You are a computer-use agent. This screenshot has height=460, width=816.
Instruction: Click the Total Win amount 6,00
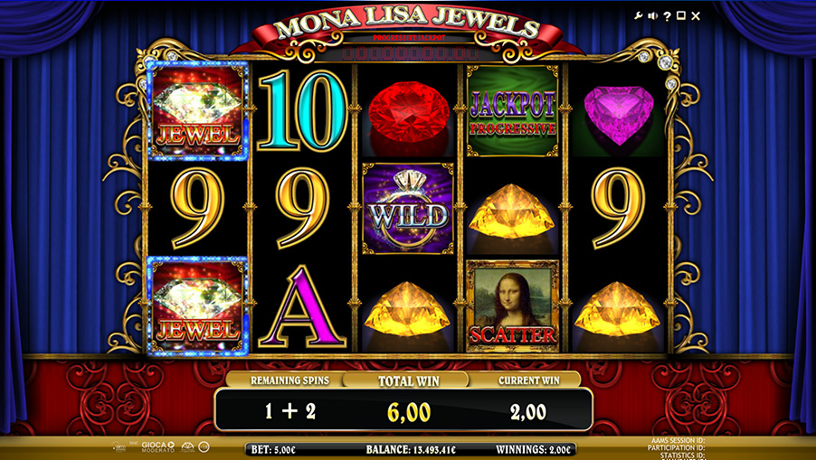point(409,412)
